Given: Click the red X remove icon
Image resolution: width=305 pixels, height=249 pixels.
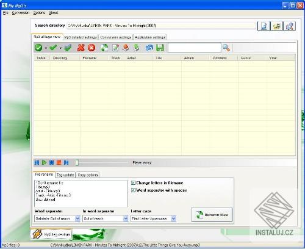Looking at the screenshot, I should [x=81, y=48].
